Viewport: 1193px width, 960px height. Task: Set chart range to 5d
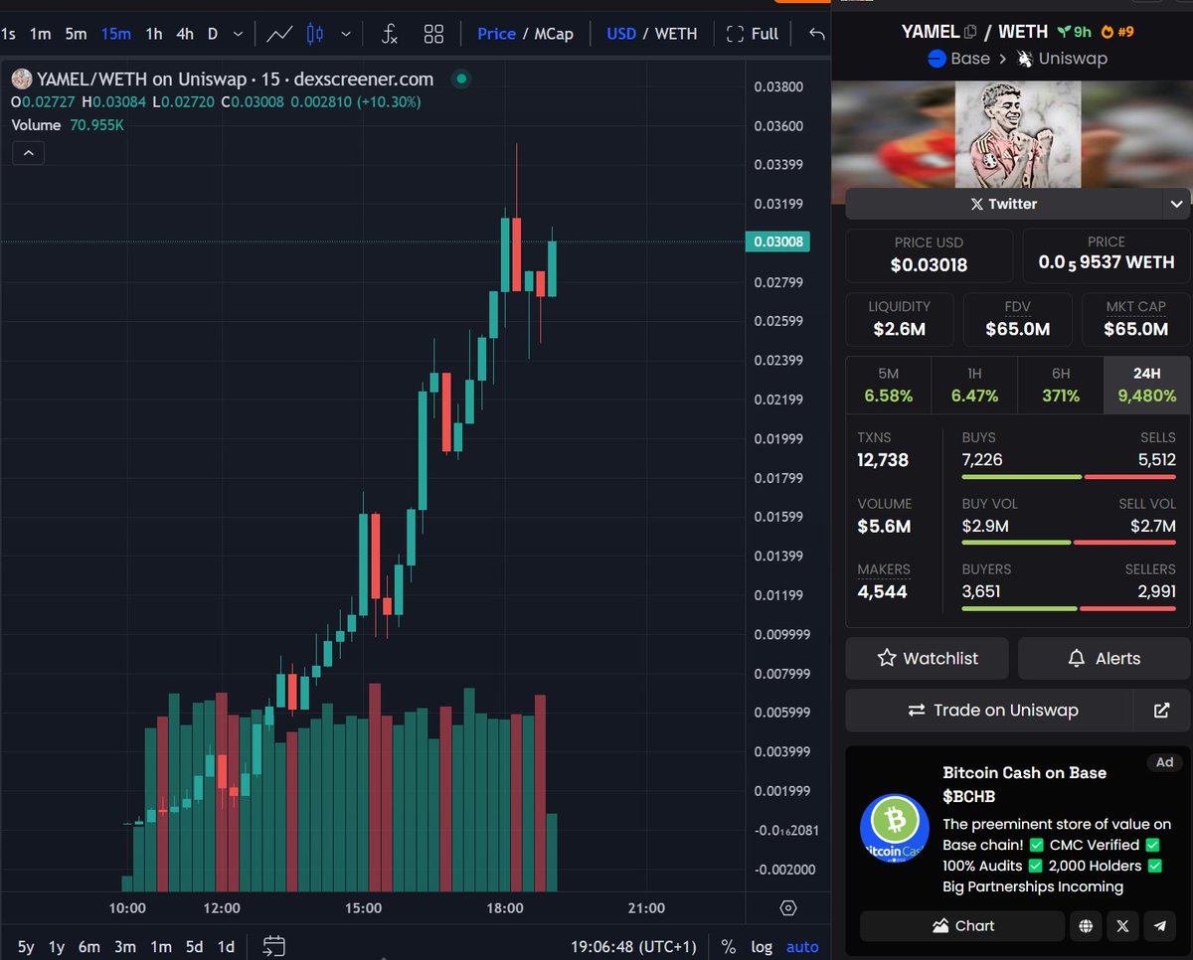click(194, 947)
